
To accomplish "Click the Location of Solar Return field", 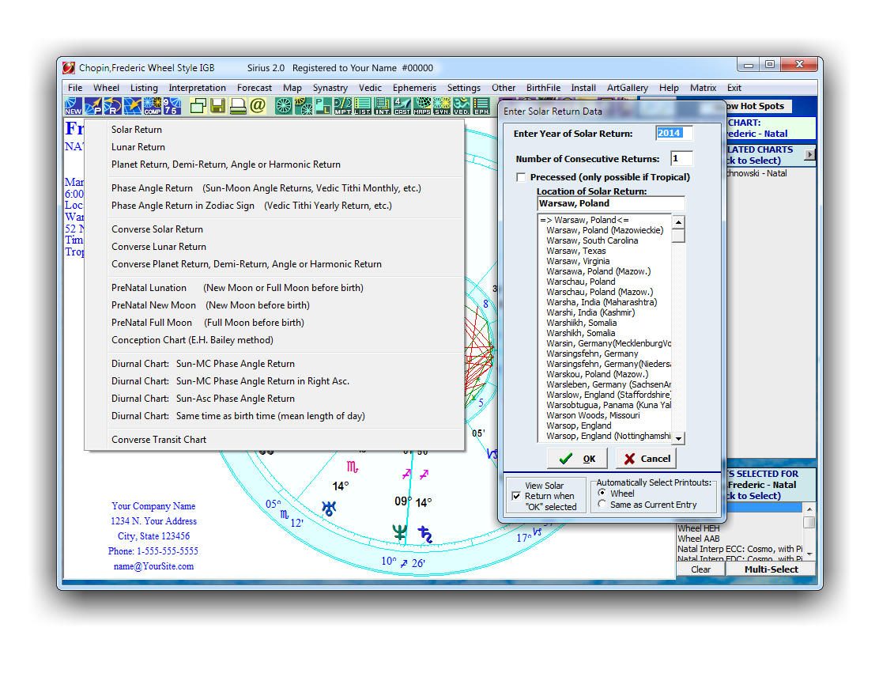I will (610, 203).
